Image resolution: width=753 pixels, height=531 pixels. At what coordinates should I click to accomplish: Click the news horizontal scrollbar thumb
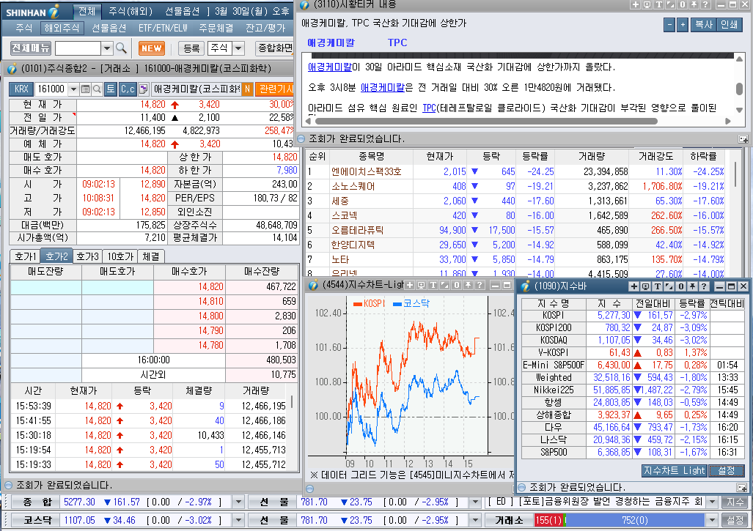click(485, 122)
